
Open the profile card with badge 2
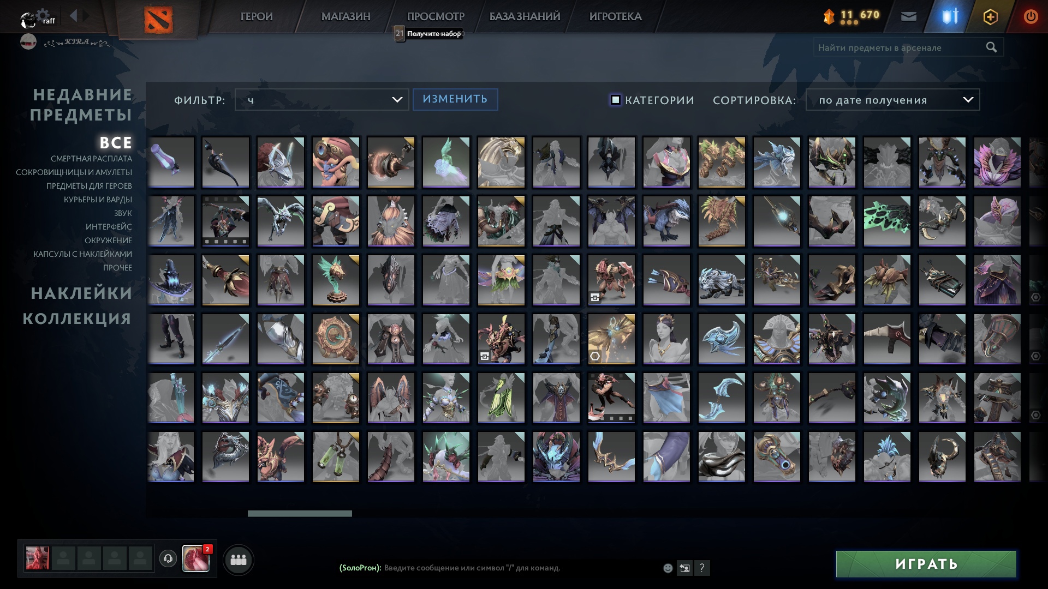[x=196, y=558]
